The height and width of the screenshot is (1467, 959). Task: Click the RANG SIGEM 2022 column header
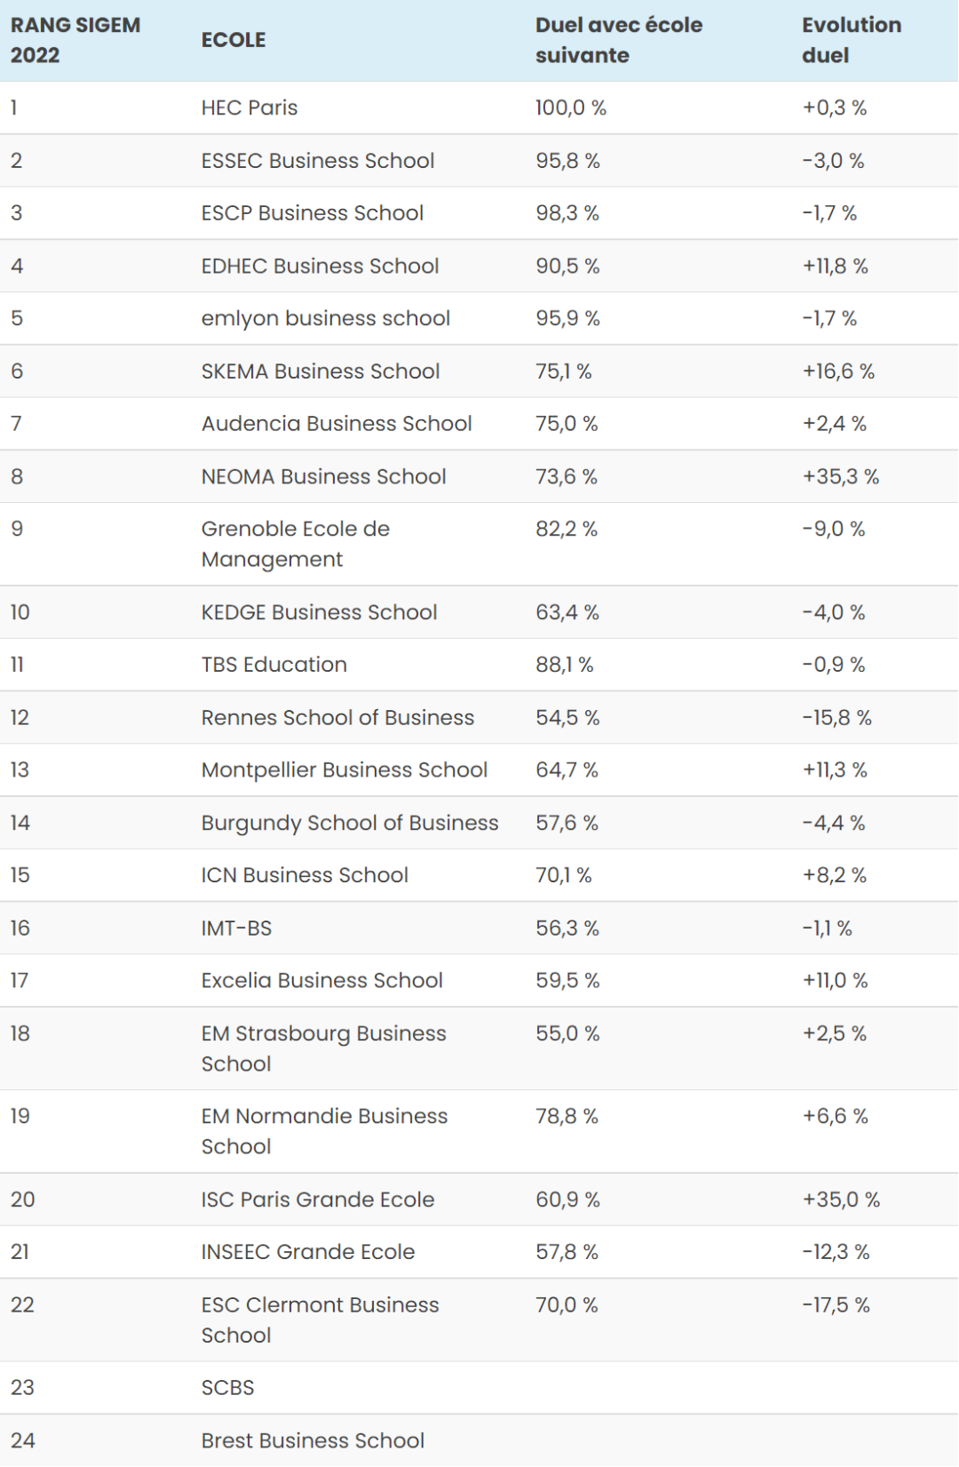click(x=75, y=40)
